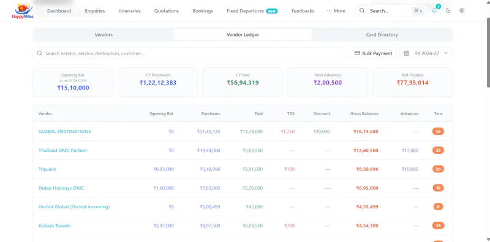Click the Gross Balances column header
The image size is (490, 242).
click(364, 113)
